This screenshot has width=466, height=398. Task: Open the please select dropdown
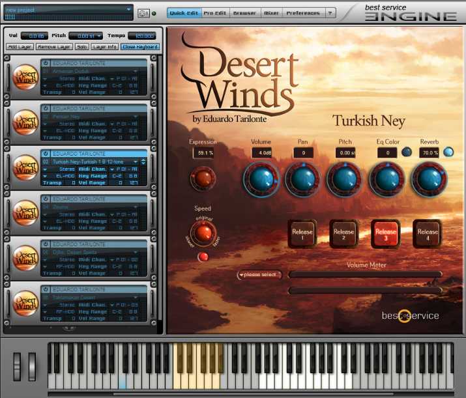259,275
